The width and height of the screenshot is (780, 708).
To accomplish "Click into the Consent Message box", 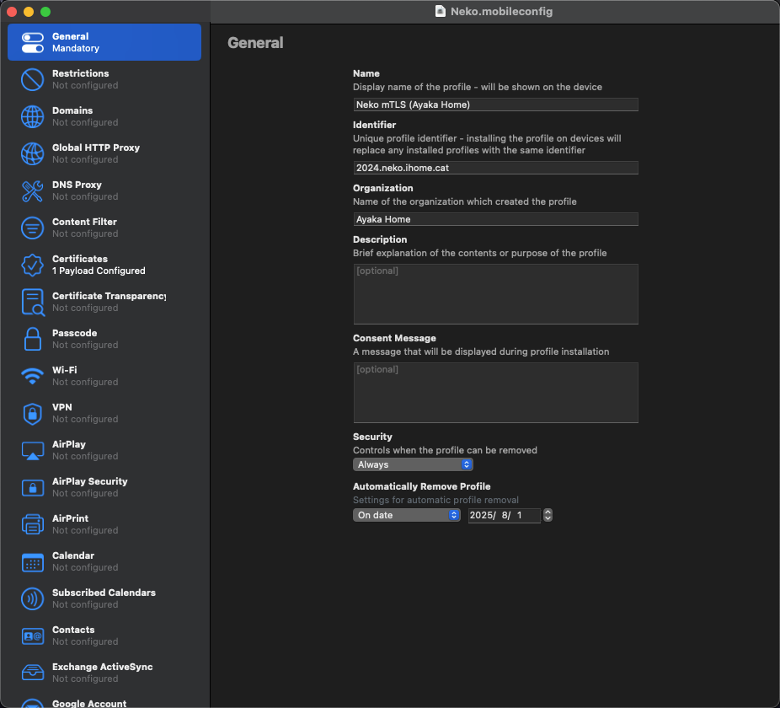I will [495, 393].
